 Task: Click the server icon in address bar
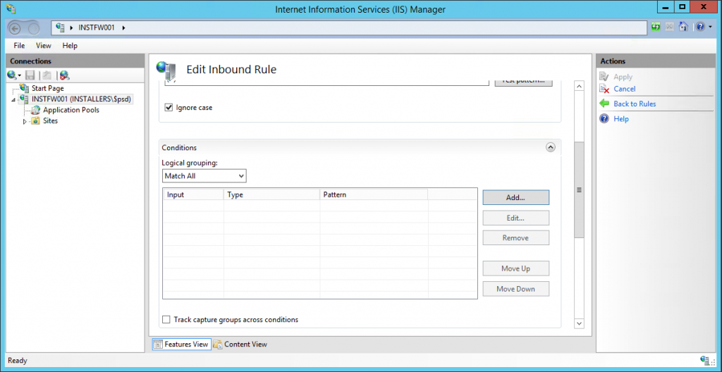click(60, 27)
